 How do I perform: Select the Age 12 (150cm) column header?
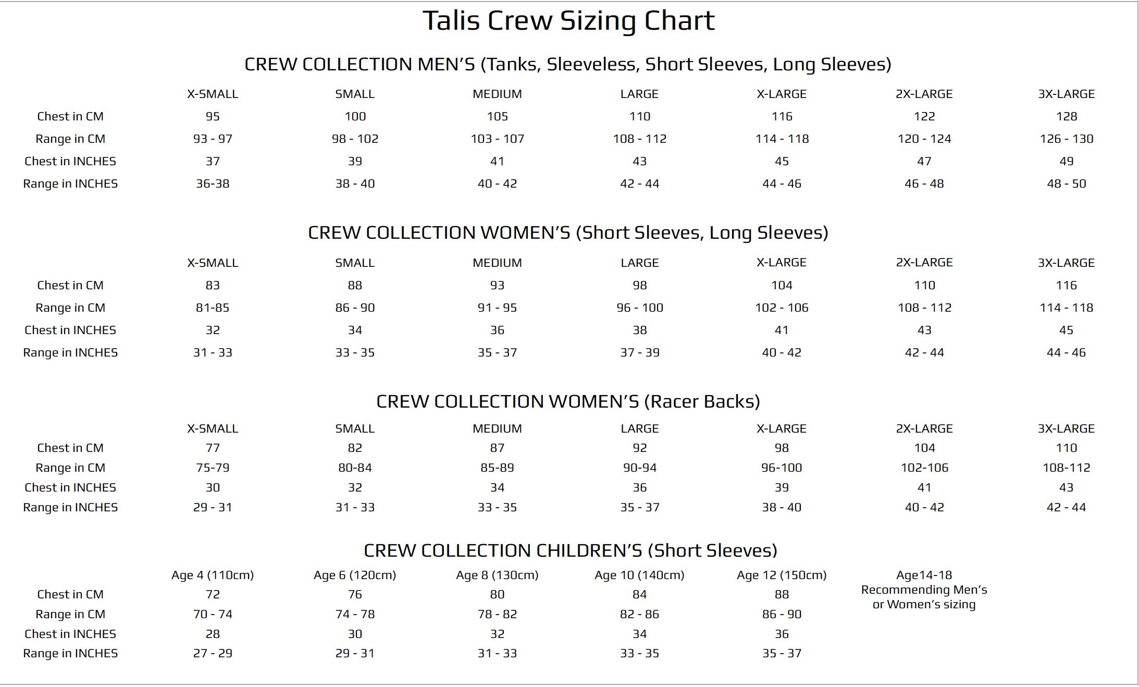[782, 575]
